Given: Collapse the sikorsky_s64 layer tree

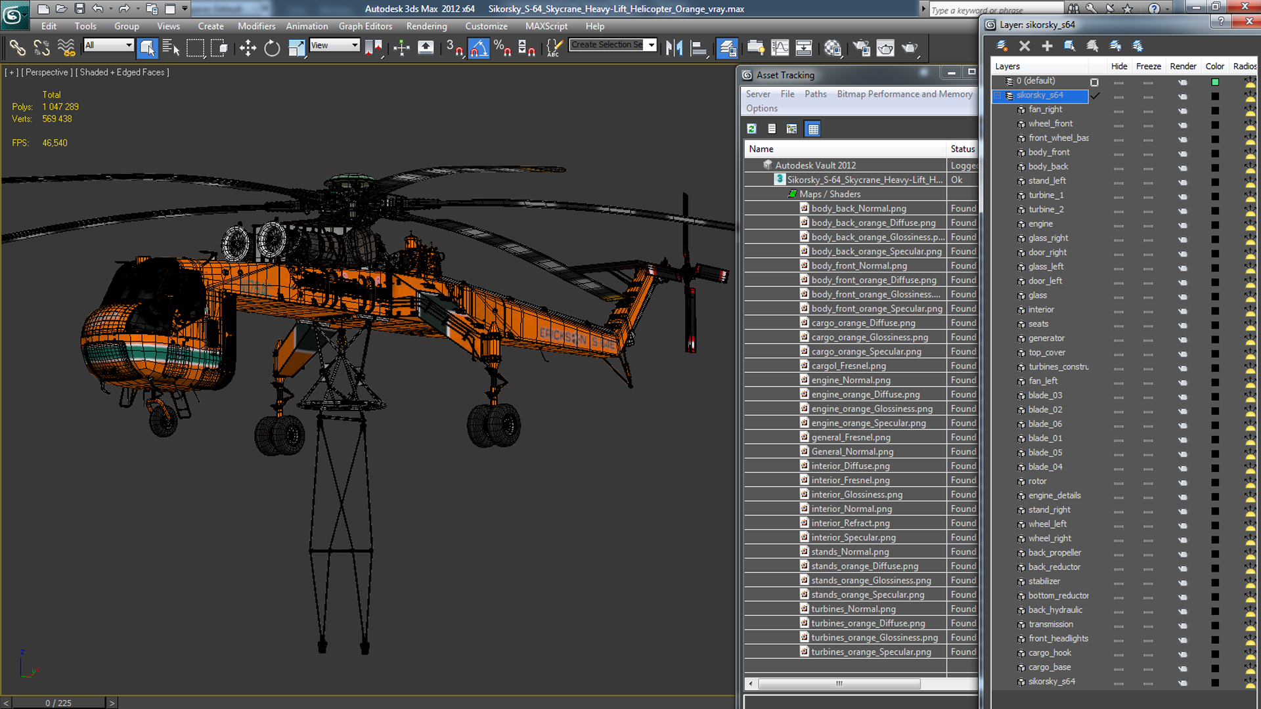Looking at the screenshot, I should tap(997, 96).
